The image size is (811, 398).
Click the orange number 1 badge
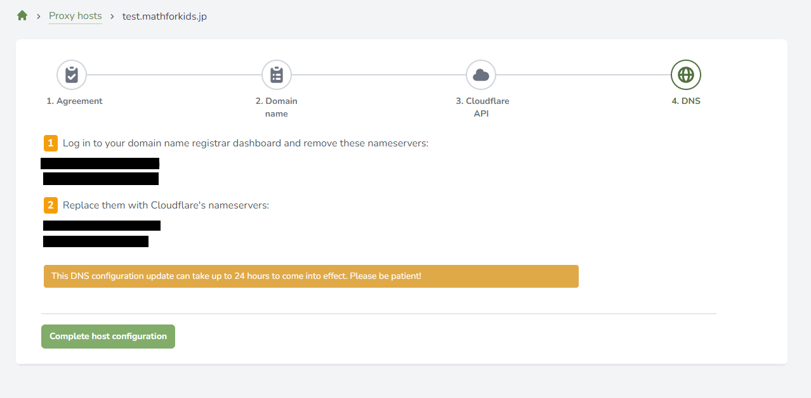51,143
